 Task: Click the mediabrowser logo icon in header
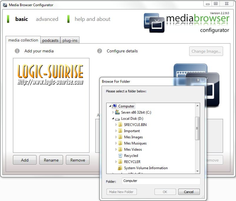(x=154, y=23)
